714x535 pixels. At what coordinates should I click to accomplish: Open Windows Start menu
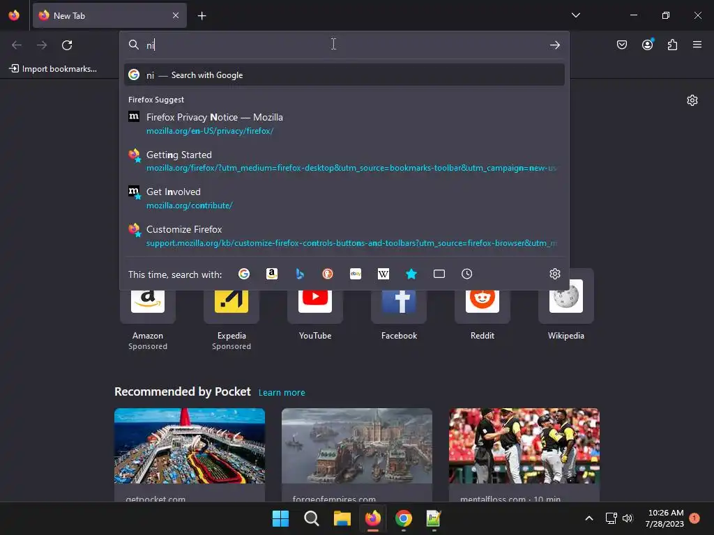[x=280, y=518]
